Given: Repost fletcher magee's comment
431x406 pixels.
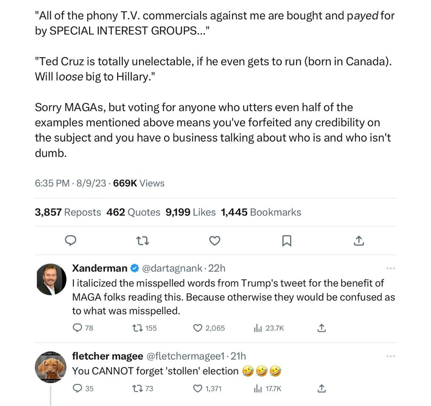Looking at the screenshot, I should coord(138,388).
